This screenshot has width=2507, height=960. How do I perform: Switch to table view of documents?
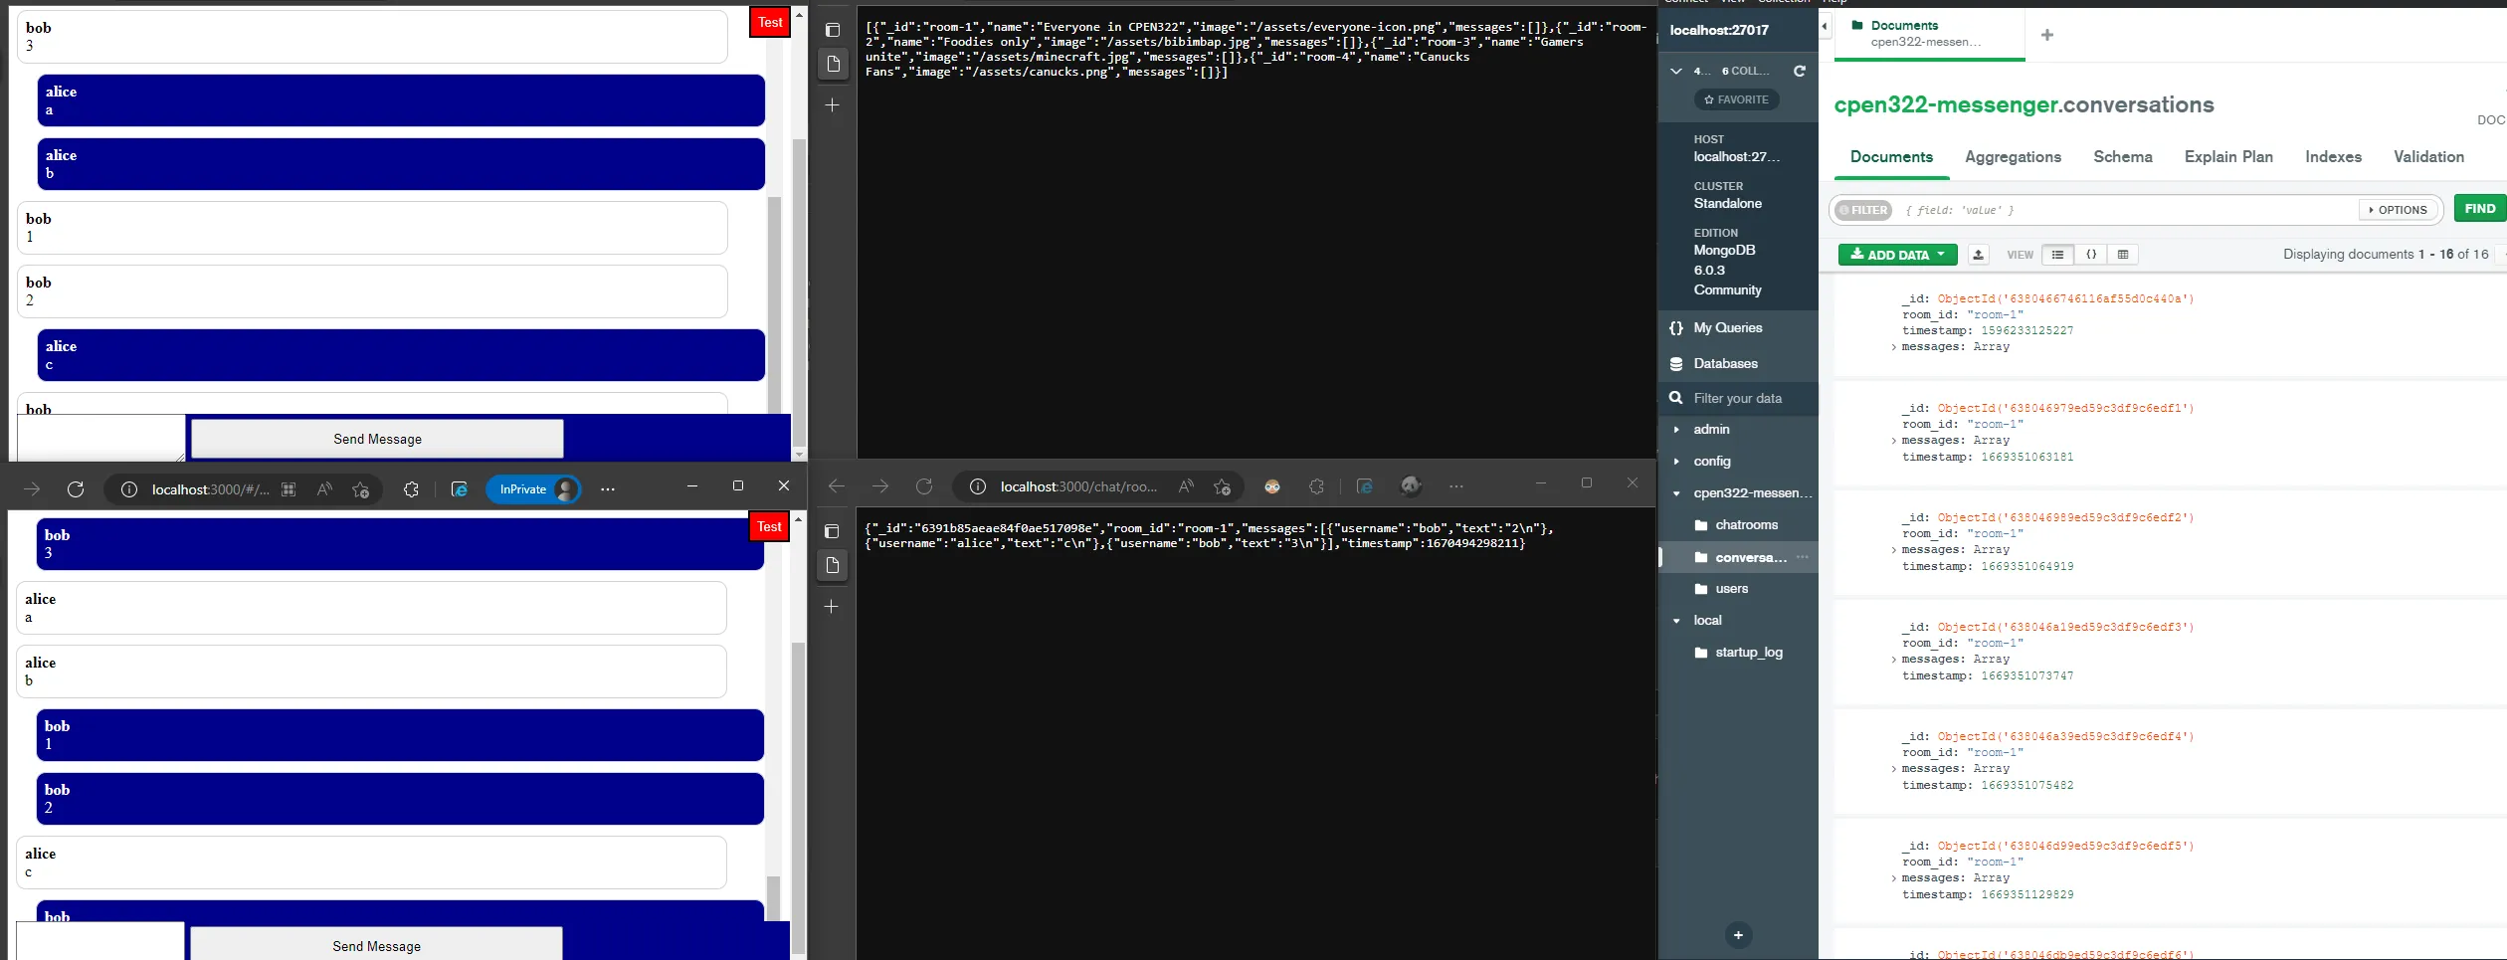pyautogui.click(x=2122, y=255)
